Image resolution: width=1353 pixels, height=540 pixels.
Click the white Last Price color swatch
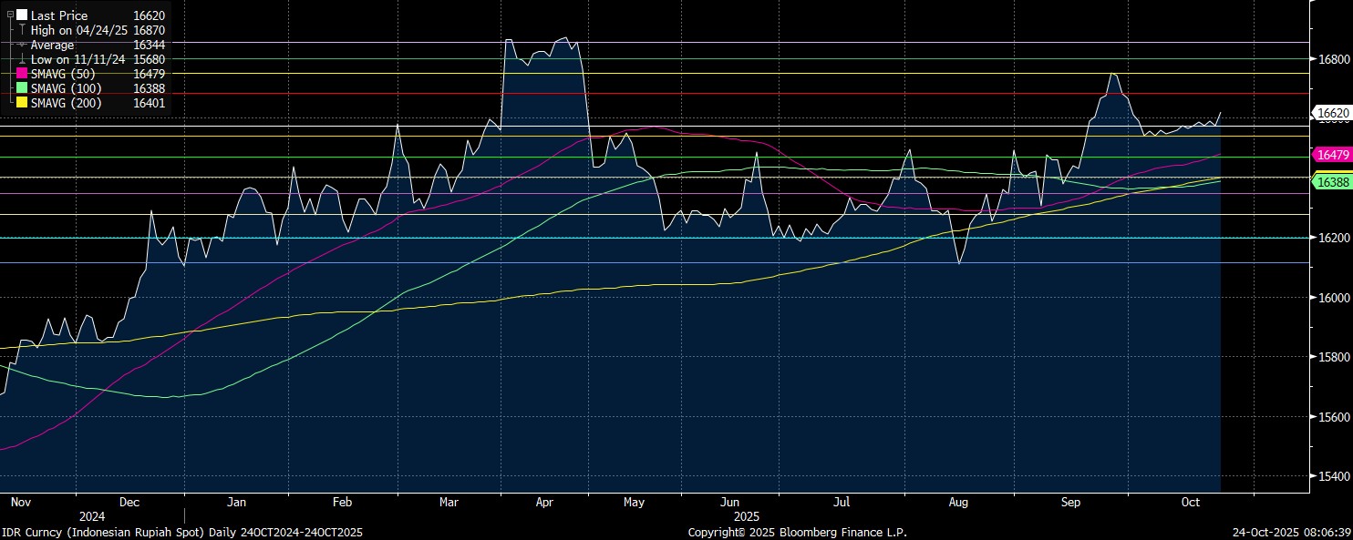pyautogui.click(x=22, y=15)
